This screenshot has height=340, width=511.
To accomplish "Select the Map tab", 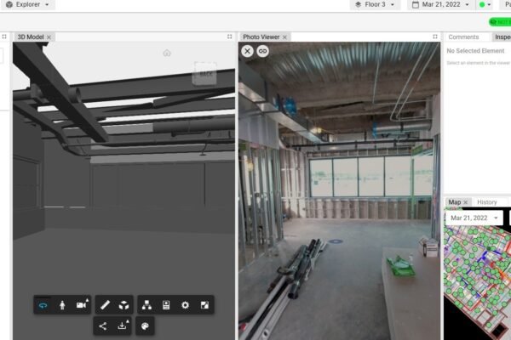I will tap(454, 202).
